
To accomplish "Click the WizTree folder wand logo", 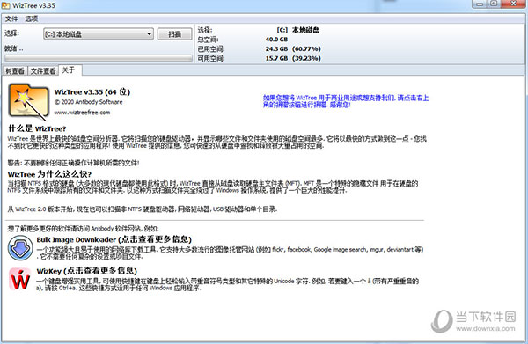I will pos(28,102).
